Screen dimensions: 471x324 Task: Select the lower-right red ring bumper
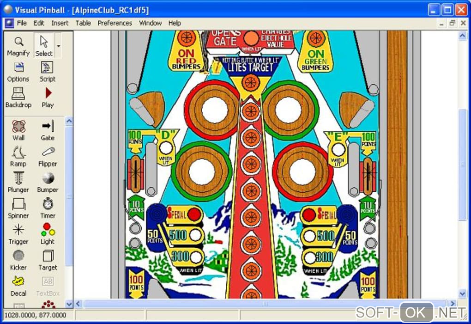tap(303, 171)
